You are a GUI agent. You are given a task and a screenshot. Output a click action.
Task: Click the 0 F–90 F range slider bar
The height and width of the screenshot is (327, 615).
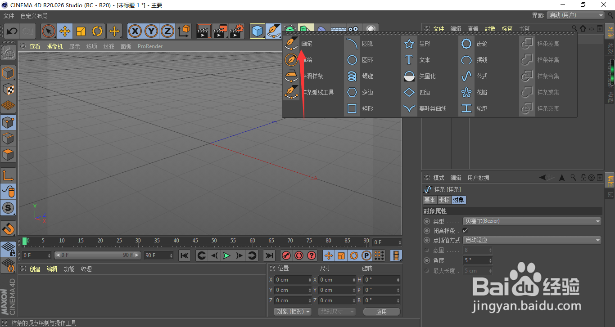pos(98,255)
